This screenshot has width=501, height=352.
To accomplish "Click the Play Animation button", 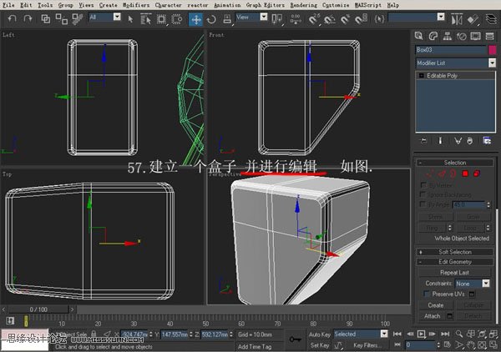I will click(421, 334).
